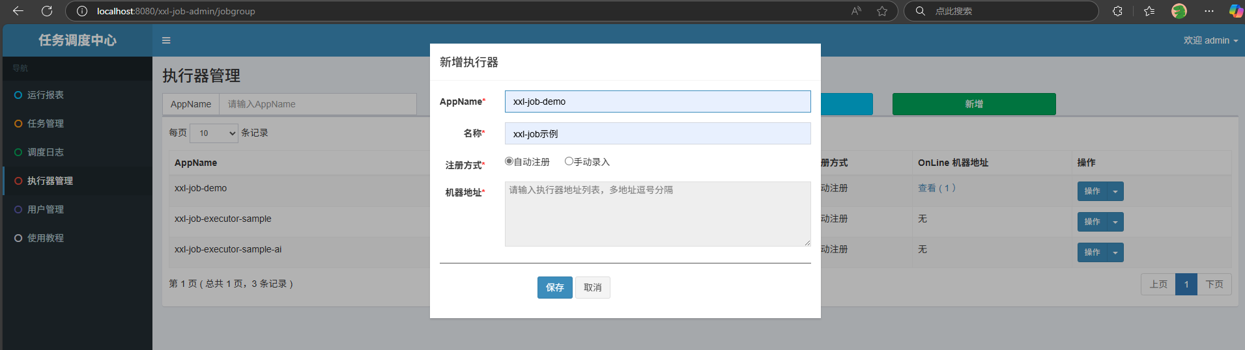Go to 下页 next page
Screen dimensions: 1245x350
tap(1214, 284)
